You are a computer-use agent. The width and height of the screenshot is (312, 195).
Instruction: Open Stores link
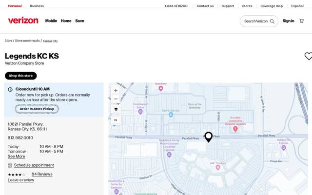click(247, 6)
